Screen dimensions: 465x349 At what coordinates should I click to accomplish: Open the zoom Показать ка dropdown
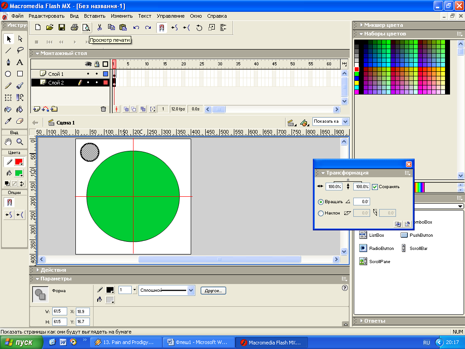point(345,121)
